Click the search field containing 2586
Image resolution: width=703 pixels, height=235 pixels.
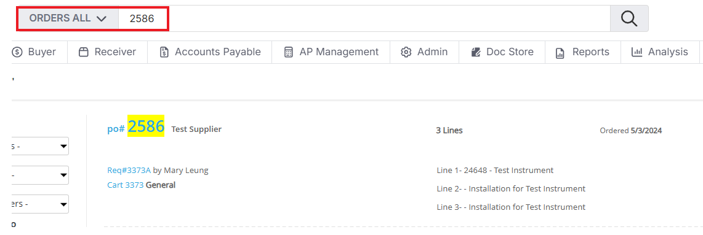(x=364, y=19)
